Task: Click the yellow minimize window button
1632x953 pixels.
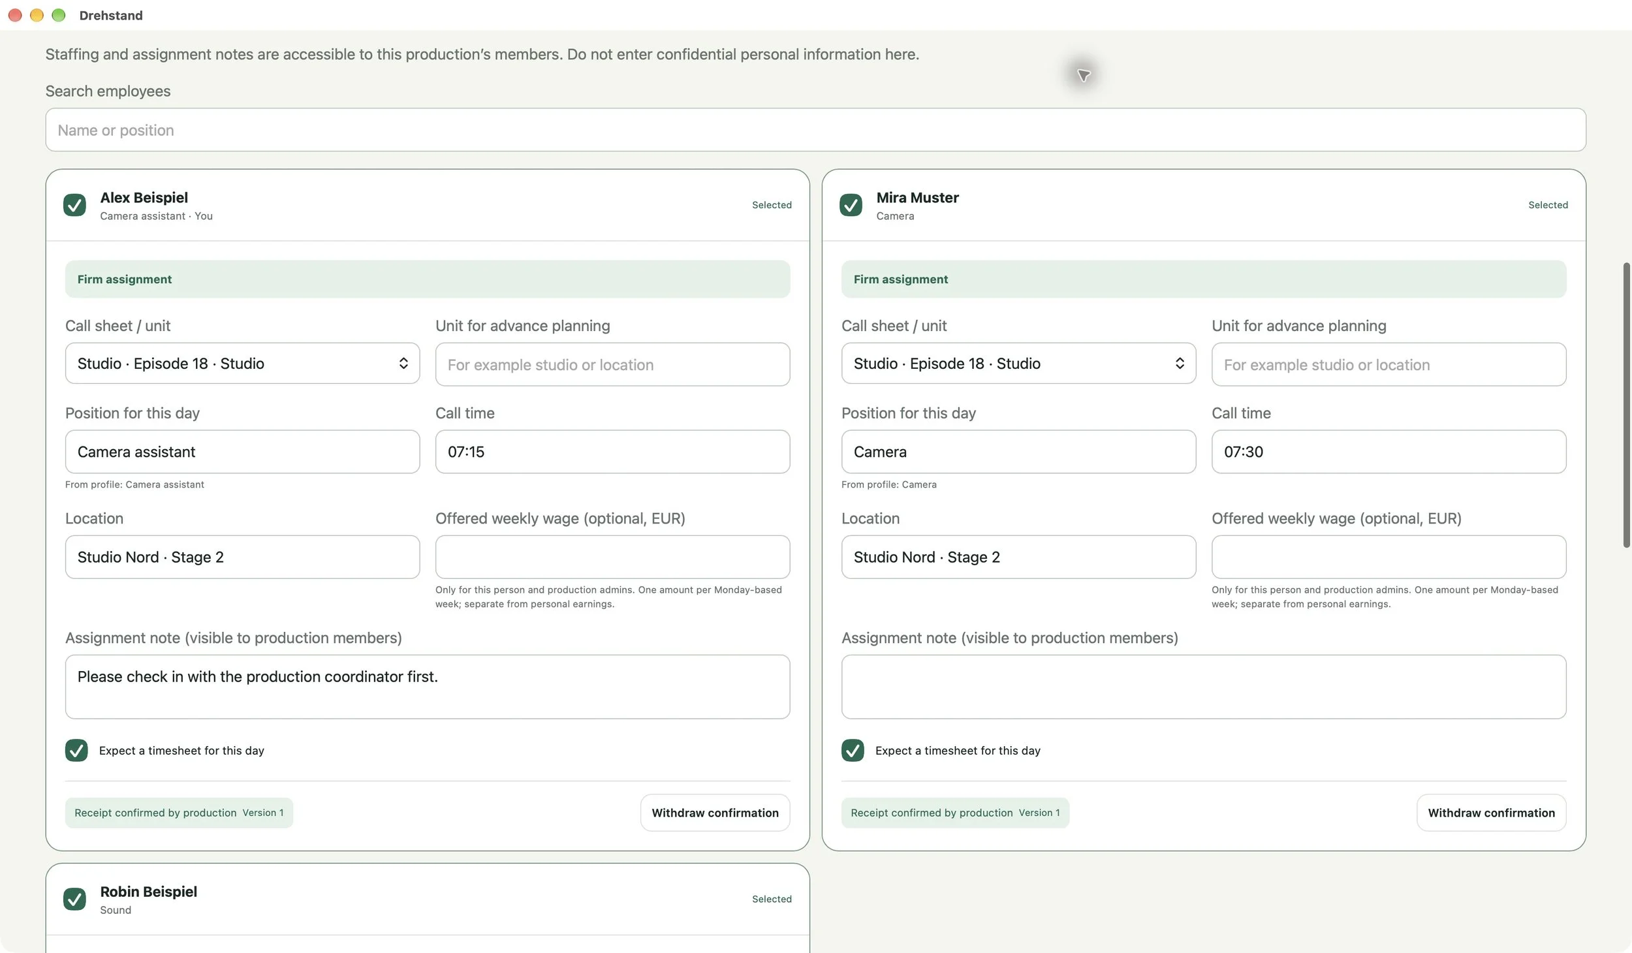Action: (x=37, y=15)
